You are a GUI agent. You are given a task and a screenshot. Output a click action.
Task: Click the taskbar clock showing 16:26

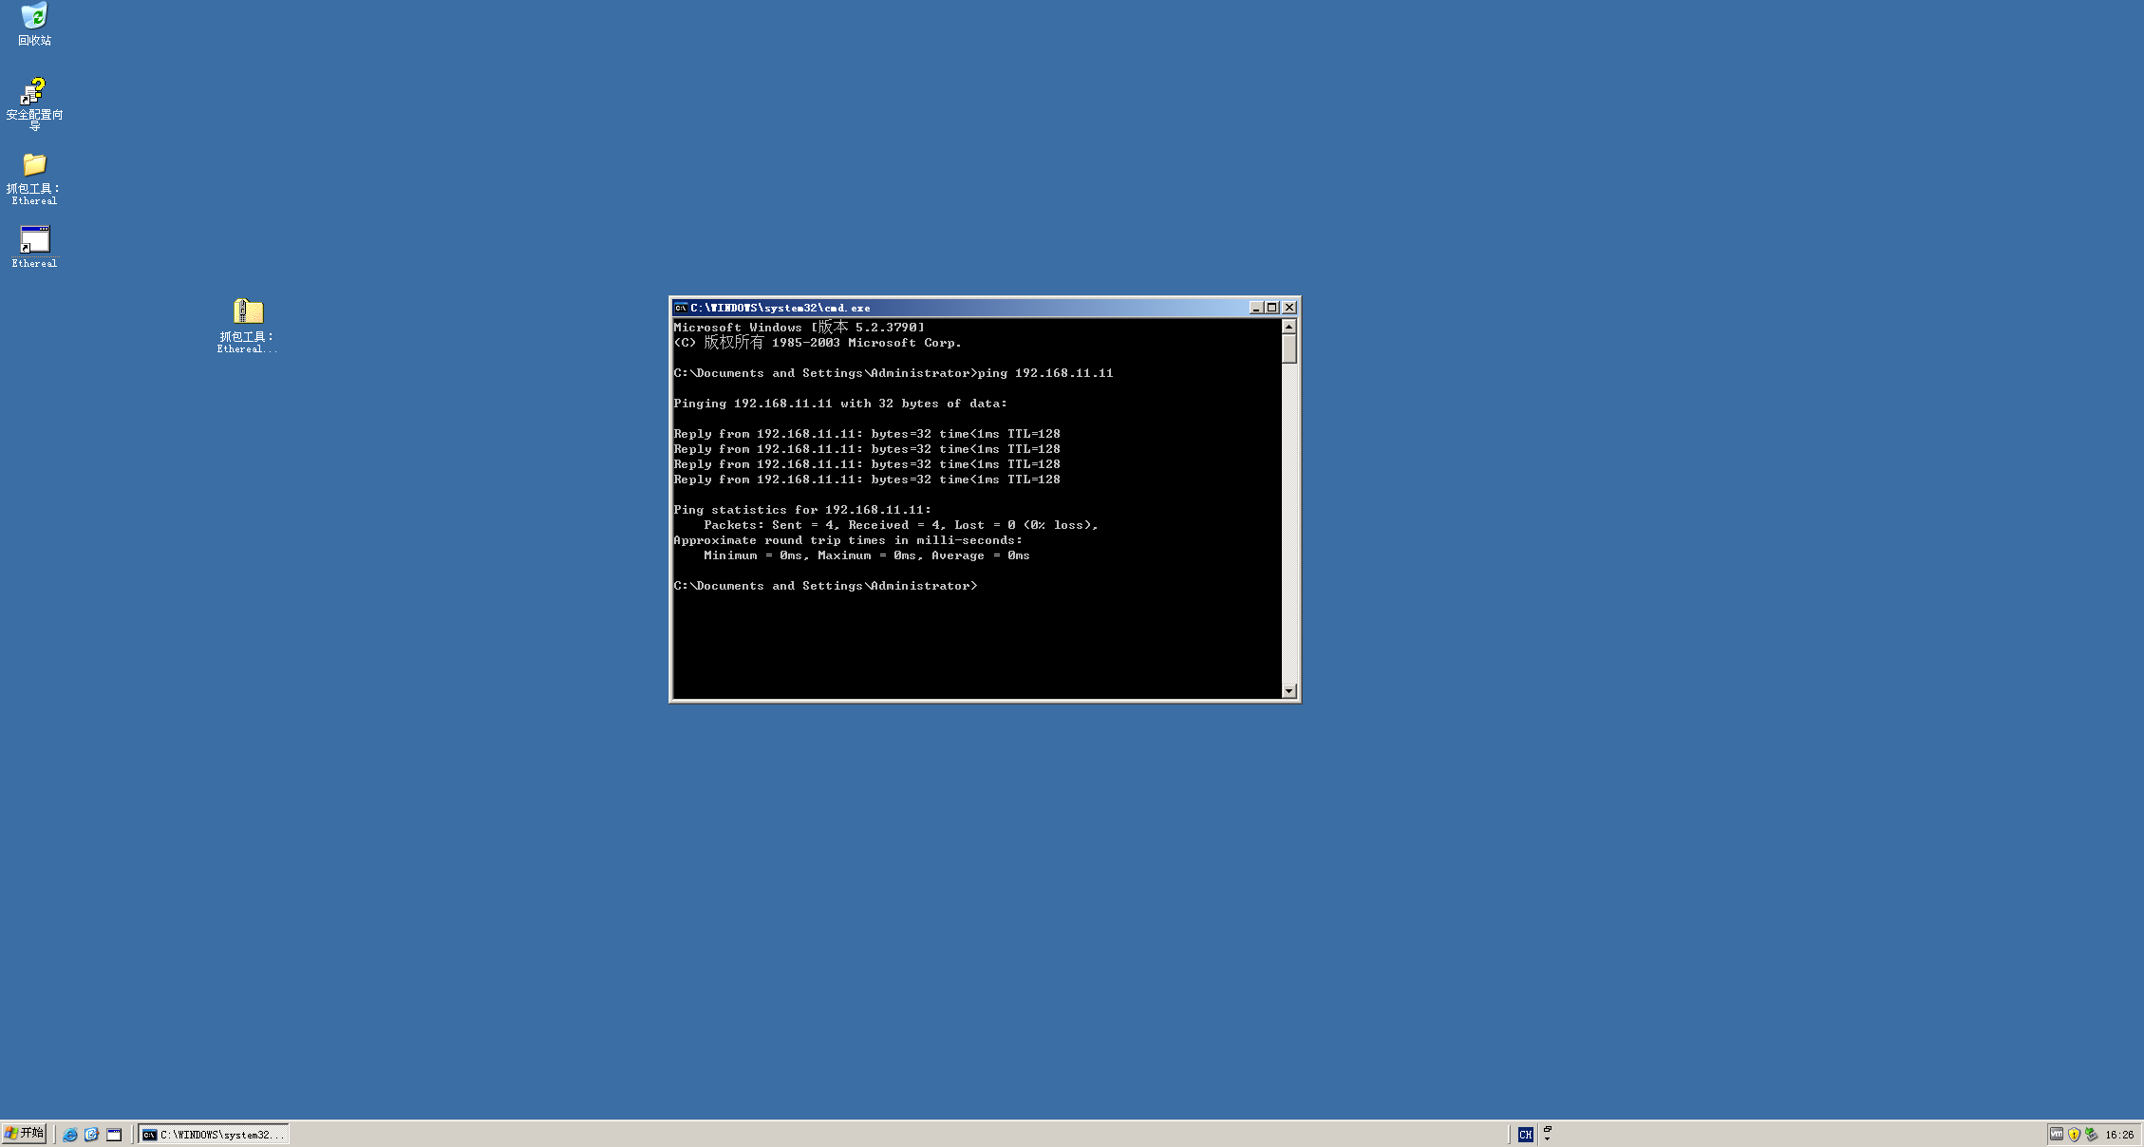click(x=2119, y=1135)
